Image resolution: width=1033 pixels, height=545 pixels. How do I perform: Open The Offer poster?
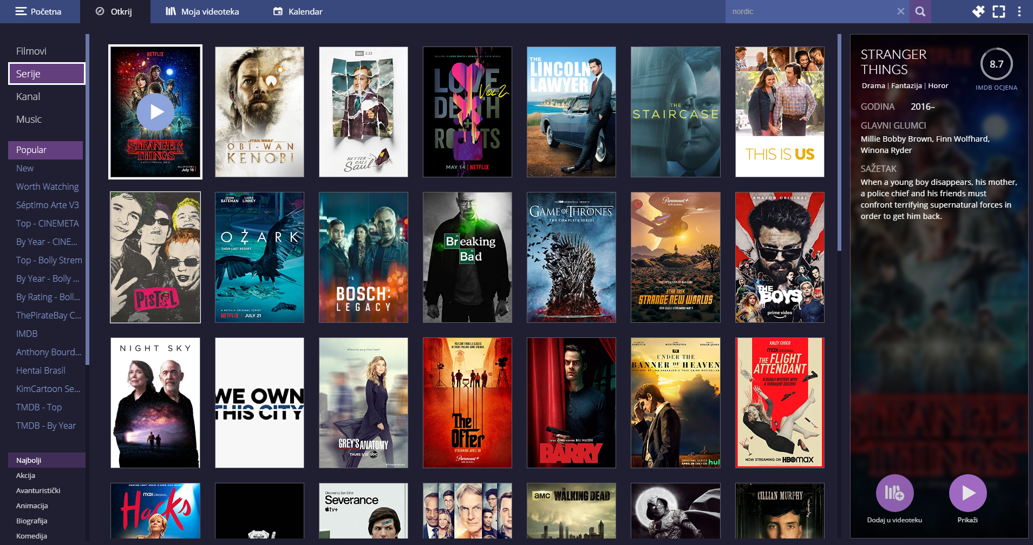coord(467,403)
